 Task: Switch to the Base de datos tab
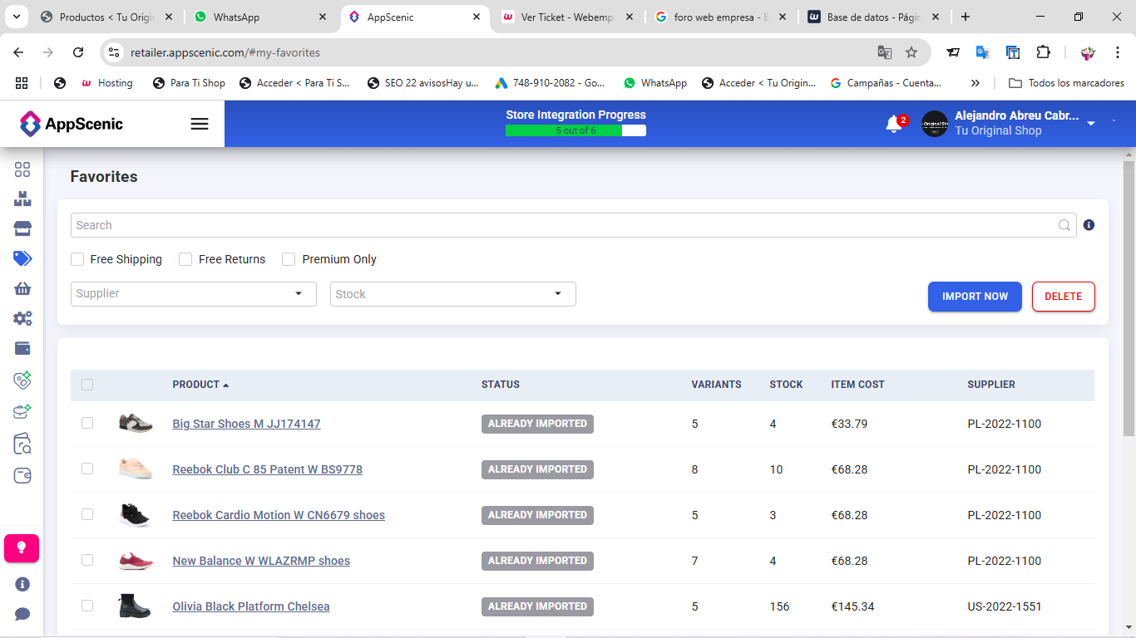[875, 17]
